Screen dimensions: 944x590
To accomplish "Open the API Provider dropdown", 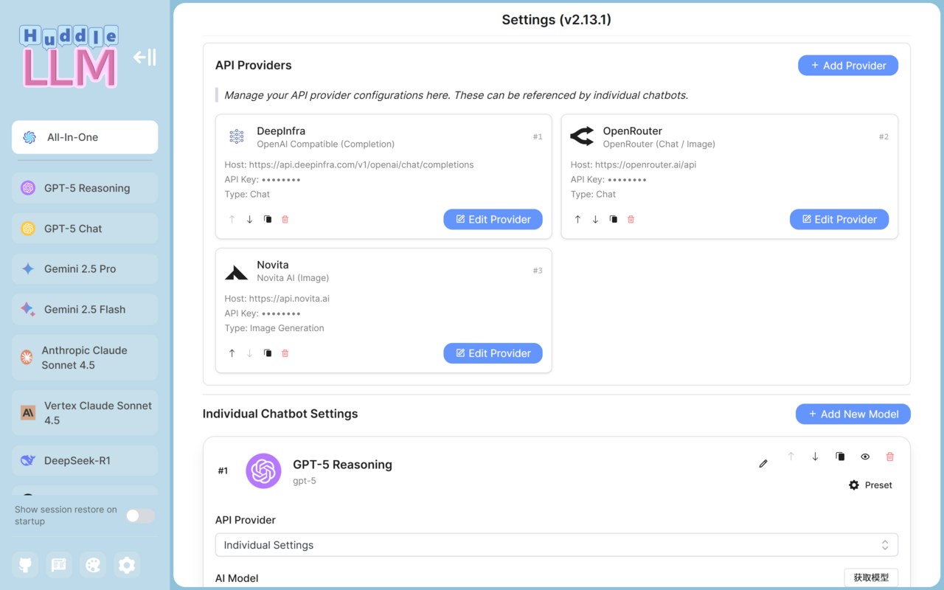I will point(557,545).
